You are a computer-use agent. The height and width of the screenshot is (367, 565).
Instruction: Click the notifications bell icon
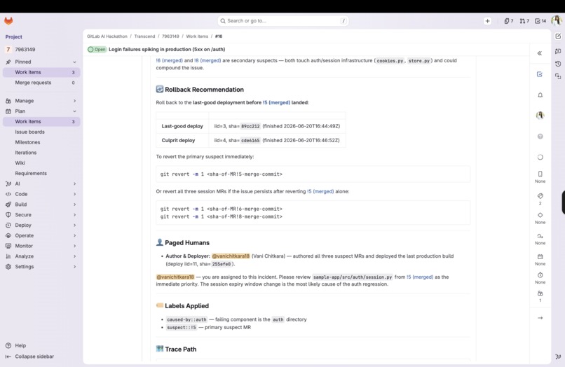tap(540, 95)
